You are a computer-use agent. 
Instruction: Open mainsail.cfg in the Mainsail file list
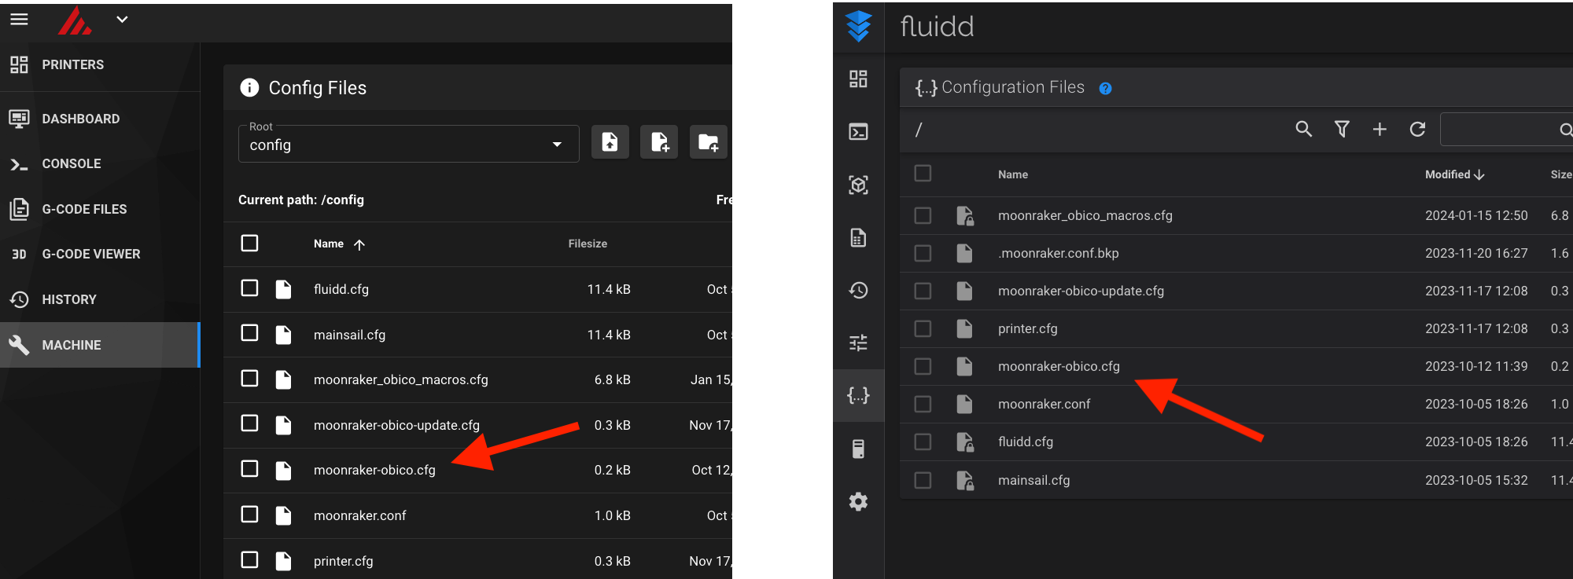[x=349, y=335]
